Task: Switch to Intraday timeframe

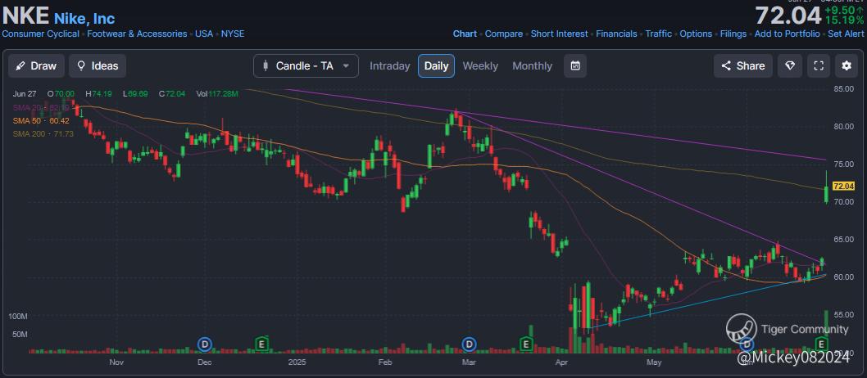Action: tap(390, 65)
